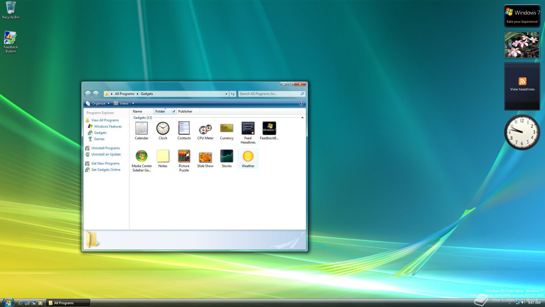Select the Feed Headlines gadget
Image resolution: width=545 pixels, height=307 pixels.
click(x=248, y=133)
